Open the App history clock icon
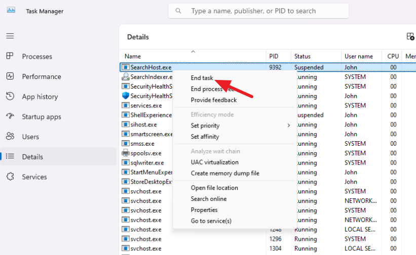This screenshot has height=255, width=416. point(10,96)
